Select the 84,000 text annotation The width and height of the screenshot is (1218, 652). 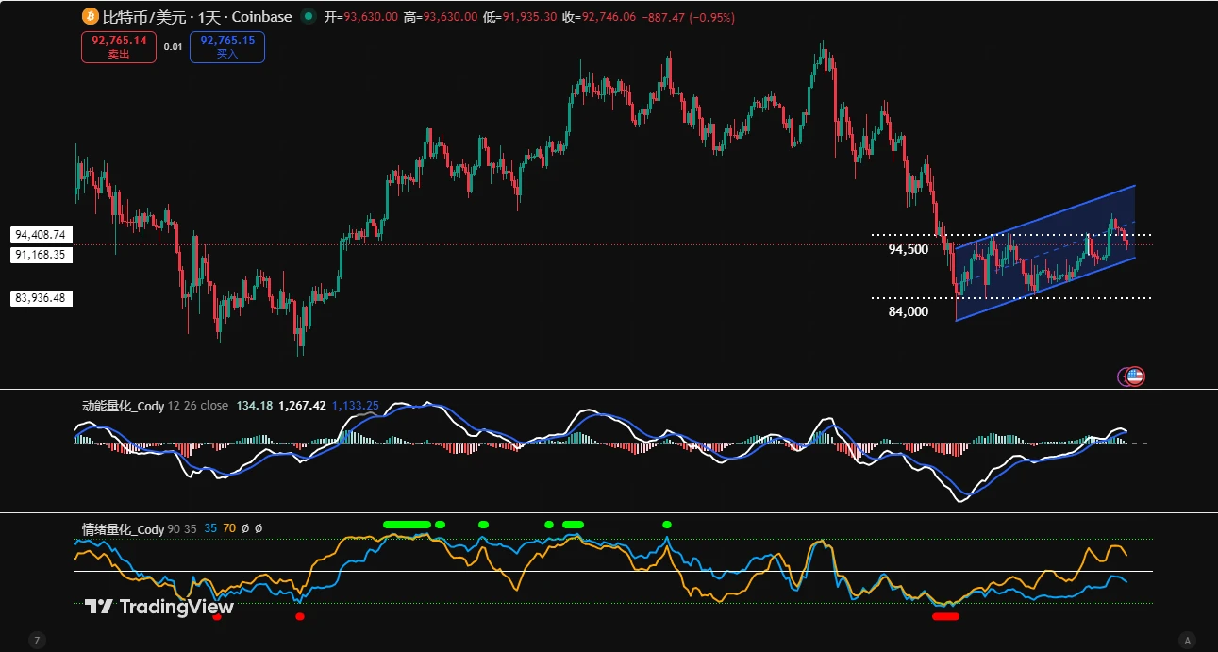909,311
